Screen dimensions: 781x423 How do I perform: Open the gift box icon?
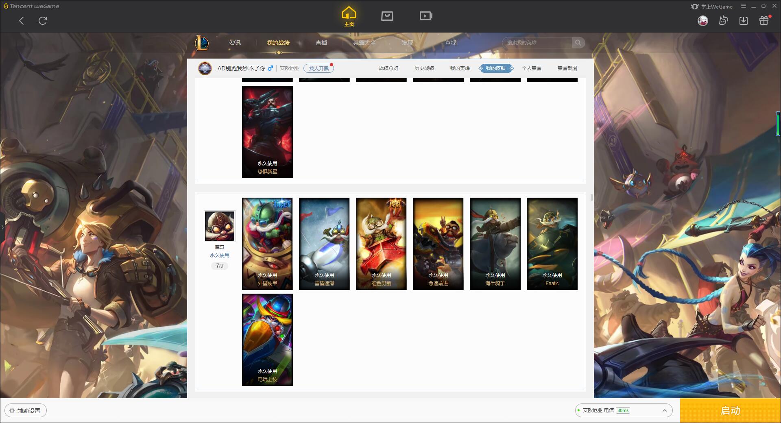[764, 20]
